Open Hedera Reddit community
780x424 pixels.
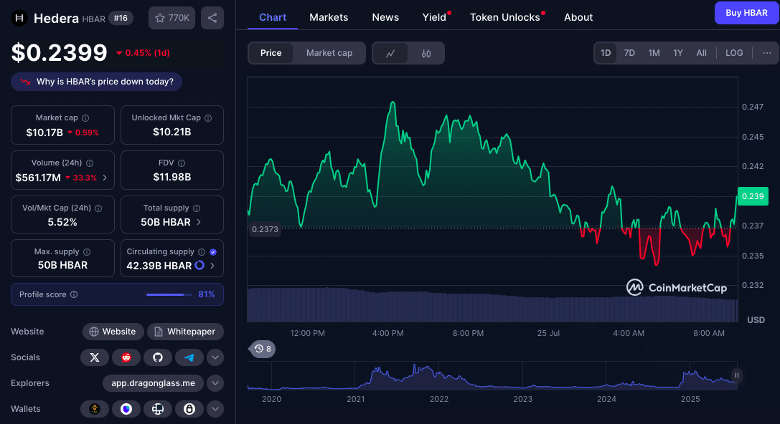(x=126, y=357)
